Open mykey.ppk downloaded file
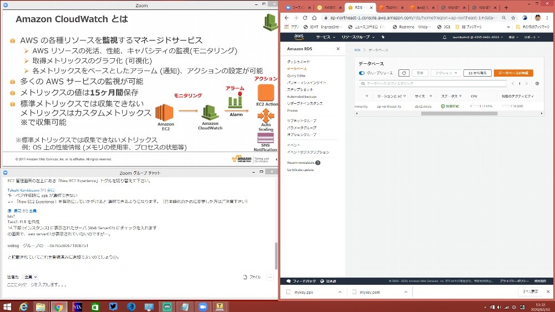Screen dimensions: 555x312 pos(304,292)
